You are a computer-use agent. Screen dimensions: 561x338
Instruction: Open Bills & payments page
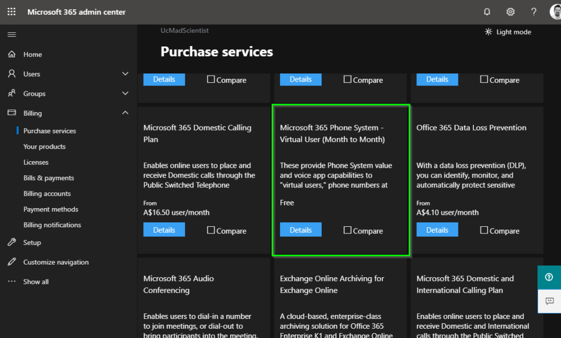(x=49, y=178)
